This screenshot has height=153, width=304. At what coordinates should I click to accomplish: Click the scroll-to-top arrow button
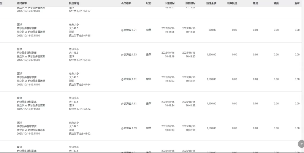pyautogui.click(x=301, y=144)
